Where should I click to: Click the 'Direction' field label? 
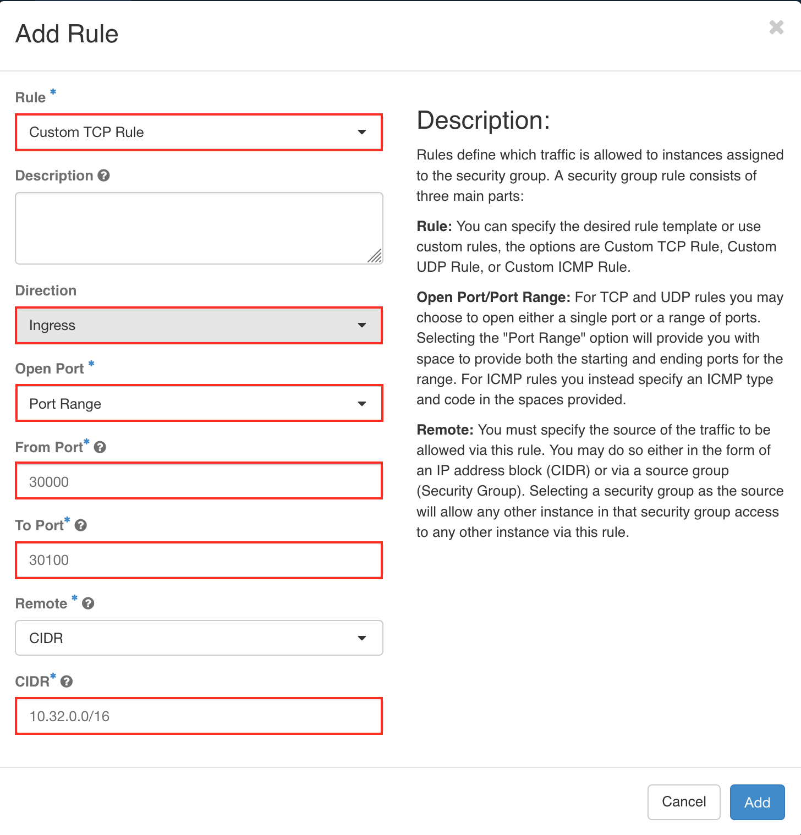tap(46, 290)
